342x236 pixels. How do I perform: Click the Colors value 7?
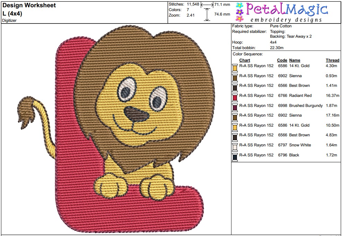[188, 10]
